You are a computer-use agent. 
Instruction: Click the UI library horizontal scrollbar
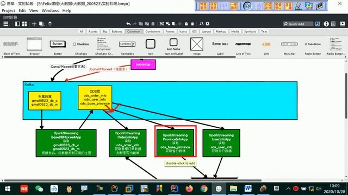120,57
